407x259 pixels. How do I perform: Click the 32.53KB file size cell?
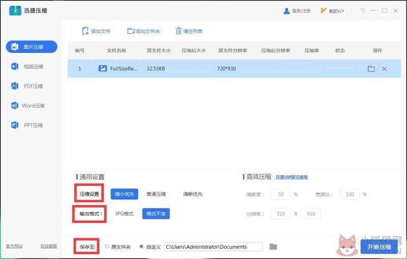(156, 69)
